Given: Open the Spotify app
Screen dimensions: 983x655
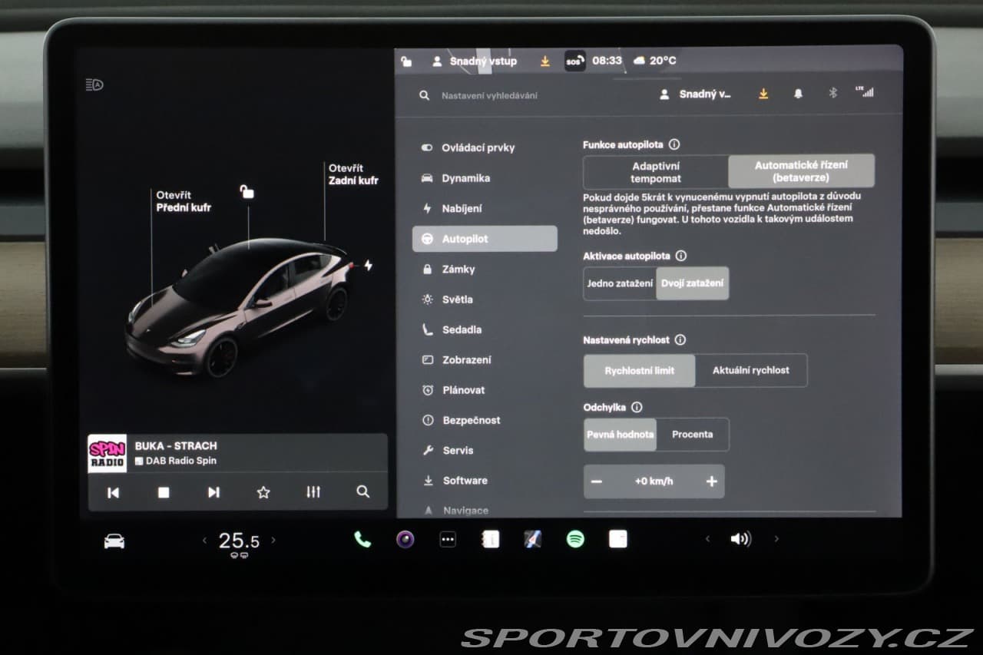Looking at the screenshot, I should [x=575, y=540].
